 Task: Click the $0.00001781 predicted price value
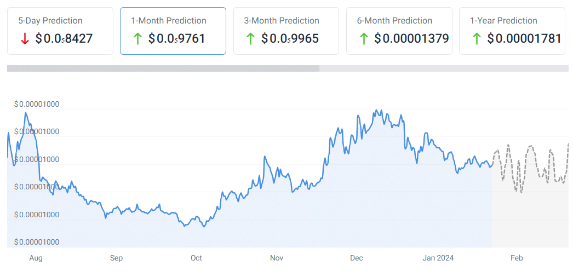(x=524, y=39)
